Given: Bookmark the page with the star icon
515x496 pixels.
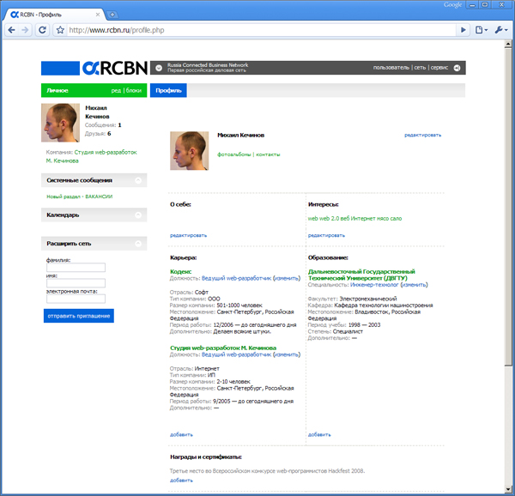Looking at the screenshot, I should click(60, 30).
